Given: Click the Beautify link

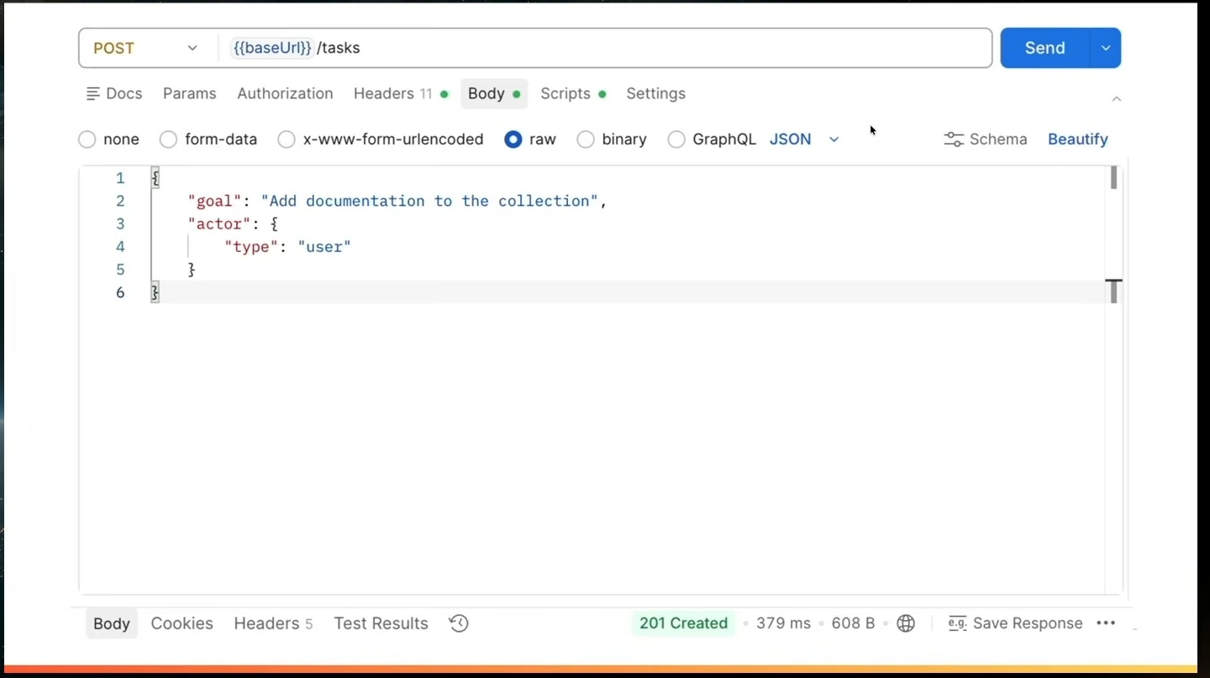Looking at the screenshot, I should pyautogui.click(x=1077, y=139).
